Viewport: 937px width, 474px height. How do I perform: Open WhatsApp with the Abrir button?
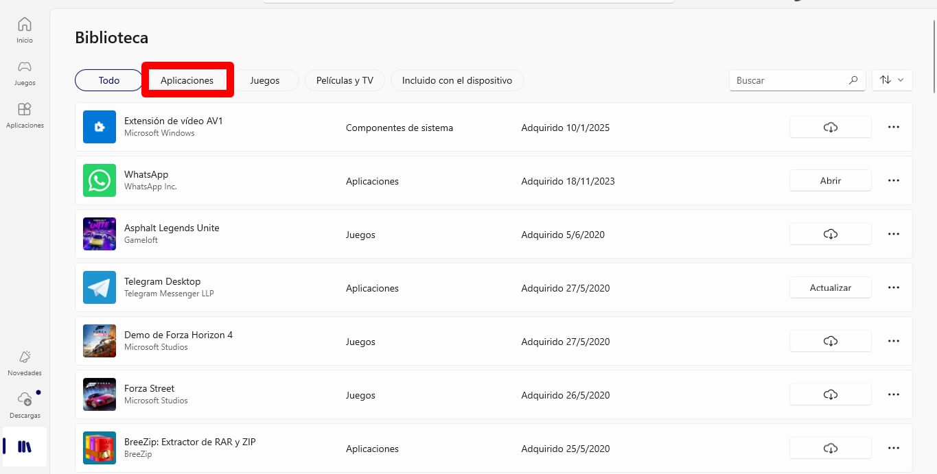[x=831, y=180]
